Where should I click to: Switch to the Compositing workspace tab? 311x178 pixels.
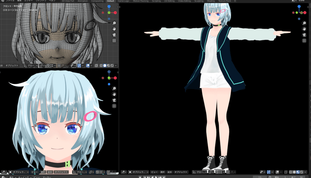coord(98,1)
